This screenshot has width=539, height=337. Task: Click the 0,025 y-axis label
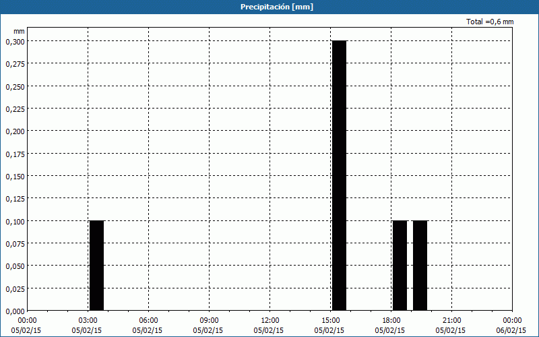tap(15, 288)
